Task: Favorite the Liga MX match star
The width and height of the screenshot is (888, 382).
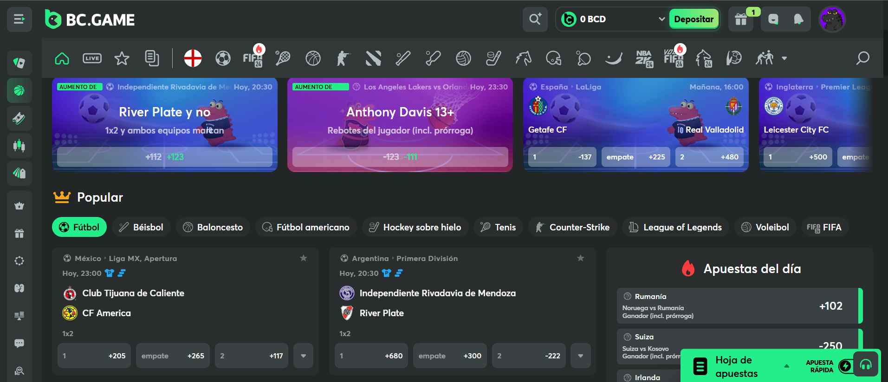Action: tap(303, 258)
